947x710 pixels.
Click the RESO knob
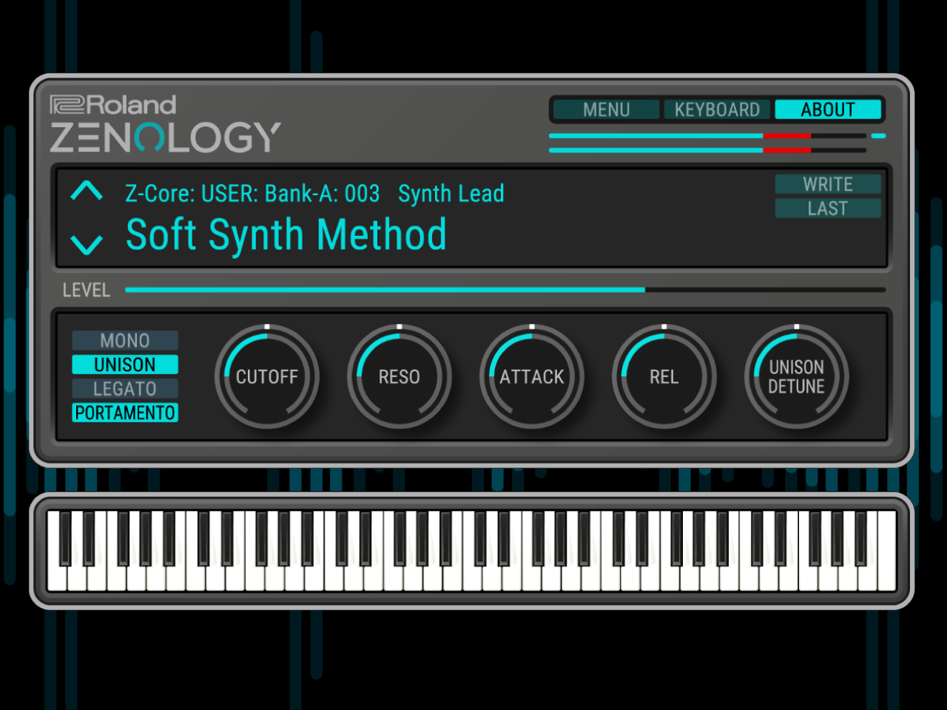(x=400, y=376)
